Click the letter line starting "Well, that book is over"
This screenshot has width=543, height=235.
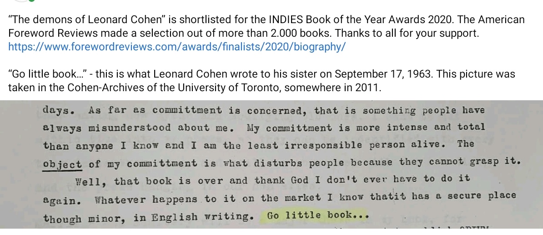272,180
